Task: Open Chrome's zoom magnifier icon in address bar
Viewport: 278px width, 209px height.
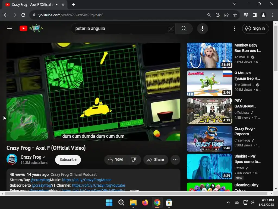Action: [209, 15]
